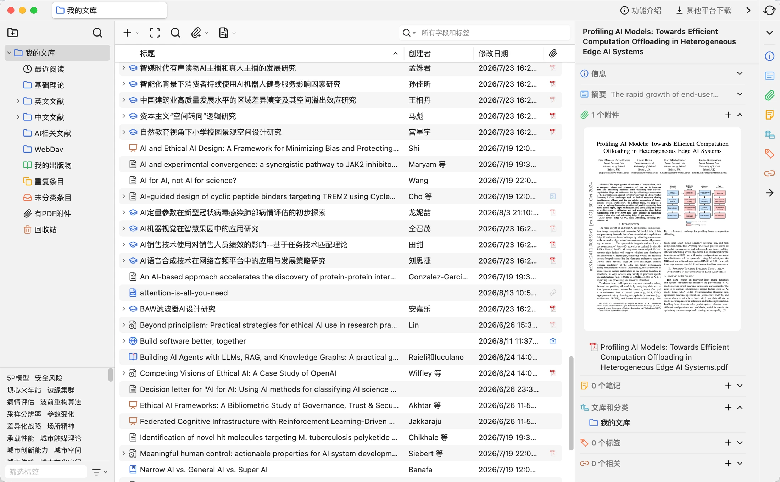780x482 pixels.
Task: Jump to related link icon in rail
Action: pos(769,173)
